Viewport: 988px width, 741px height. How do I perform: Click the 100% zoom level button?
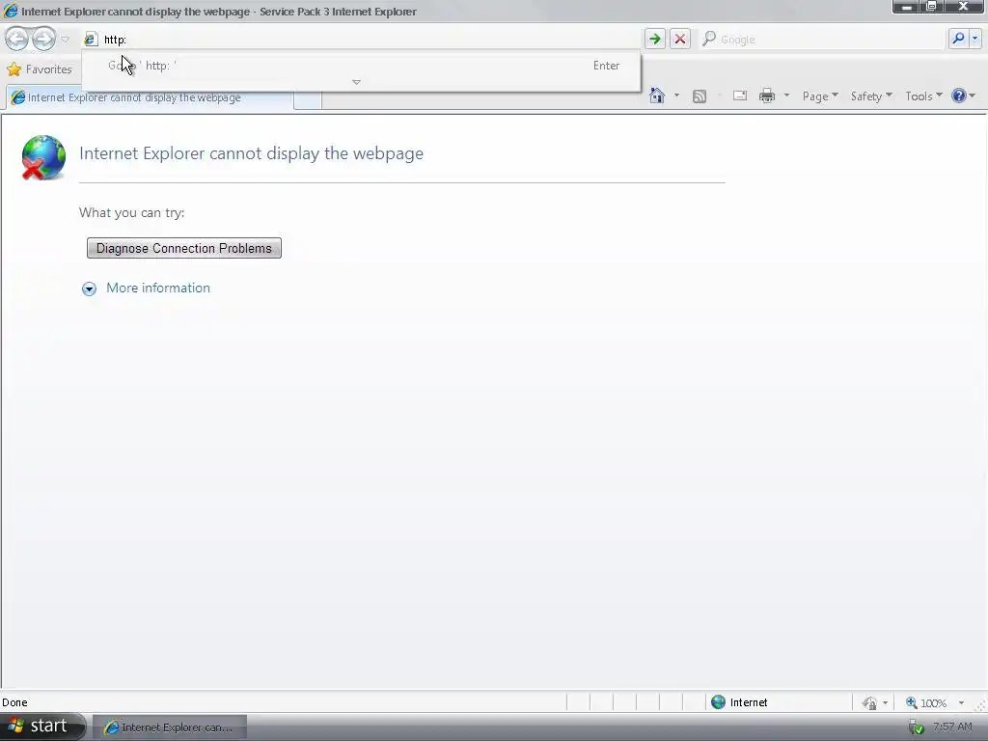click(926, 702)
